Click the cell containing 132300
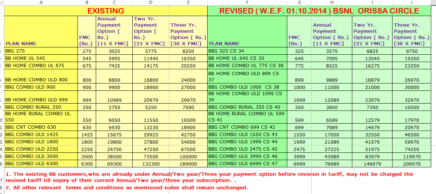This screenshot has height=194, width=436. [x=151, y=164]
